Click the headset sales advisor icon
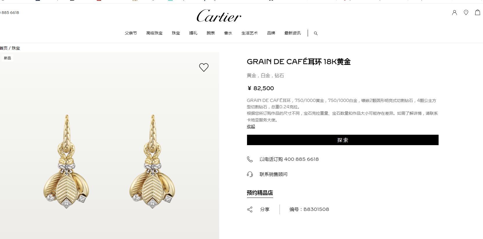483x239 pixels. (x=250, y=174)
